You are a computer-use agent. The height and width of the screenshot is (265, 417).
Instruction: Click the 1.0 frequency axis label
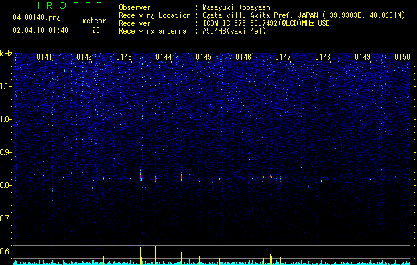click(6, 119)
